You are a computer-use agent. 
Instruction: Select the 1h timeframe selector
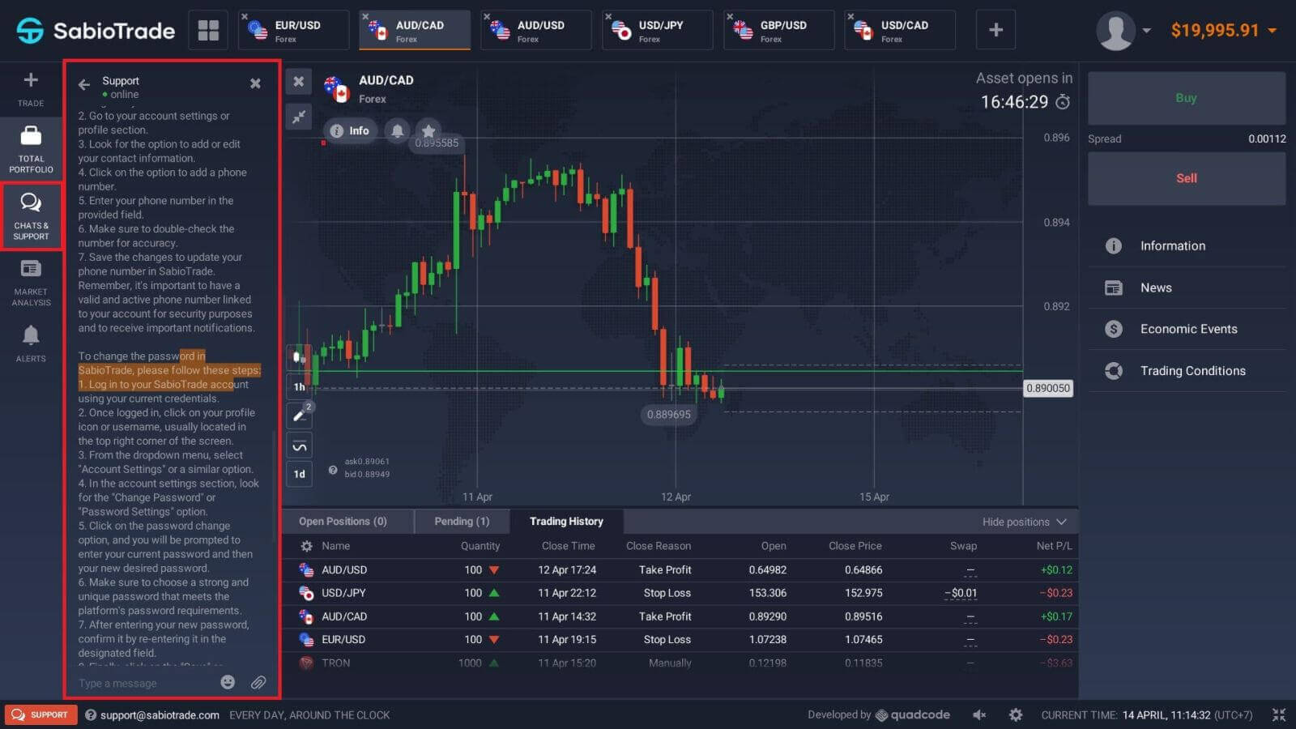(299, 387)
